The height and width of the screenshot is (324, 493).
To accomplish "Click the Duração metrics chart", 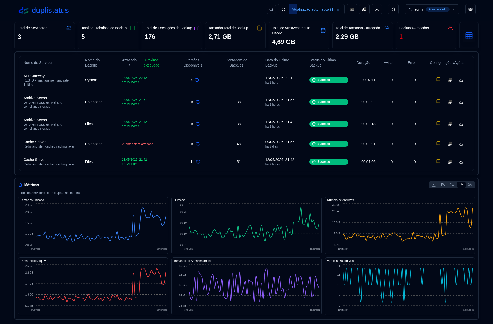I will point(246,225).
